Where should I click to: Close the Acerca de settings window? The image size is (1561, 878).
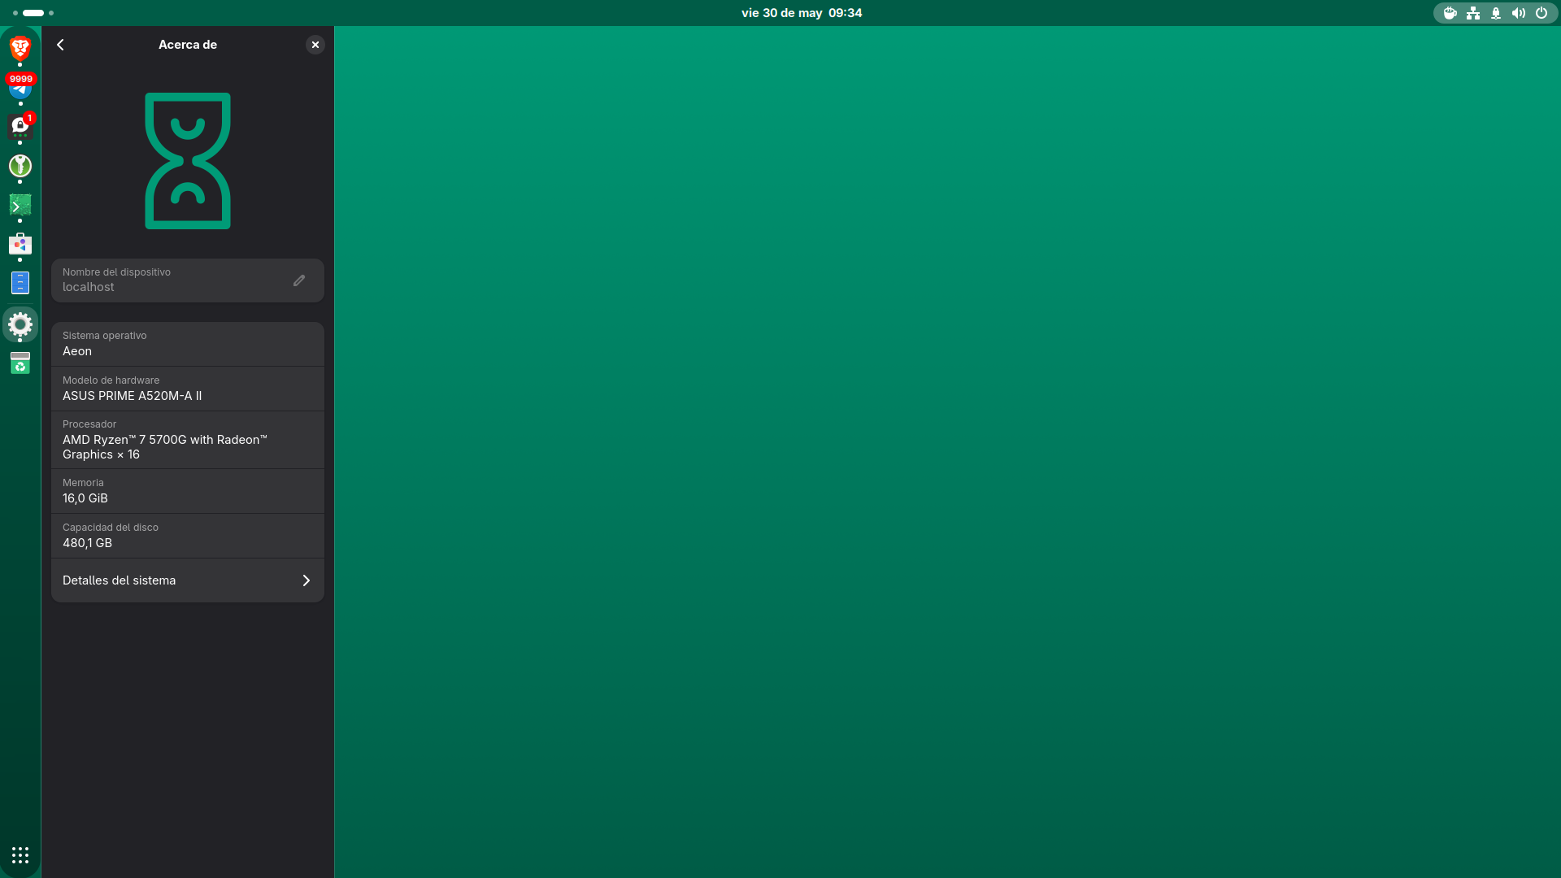[x=315, y=45]
